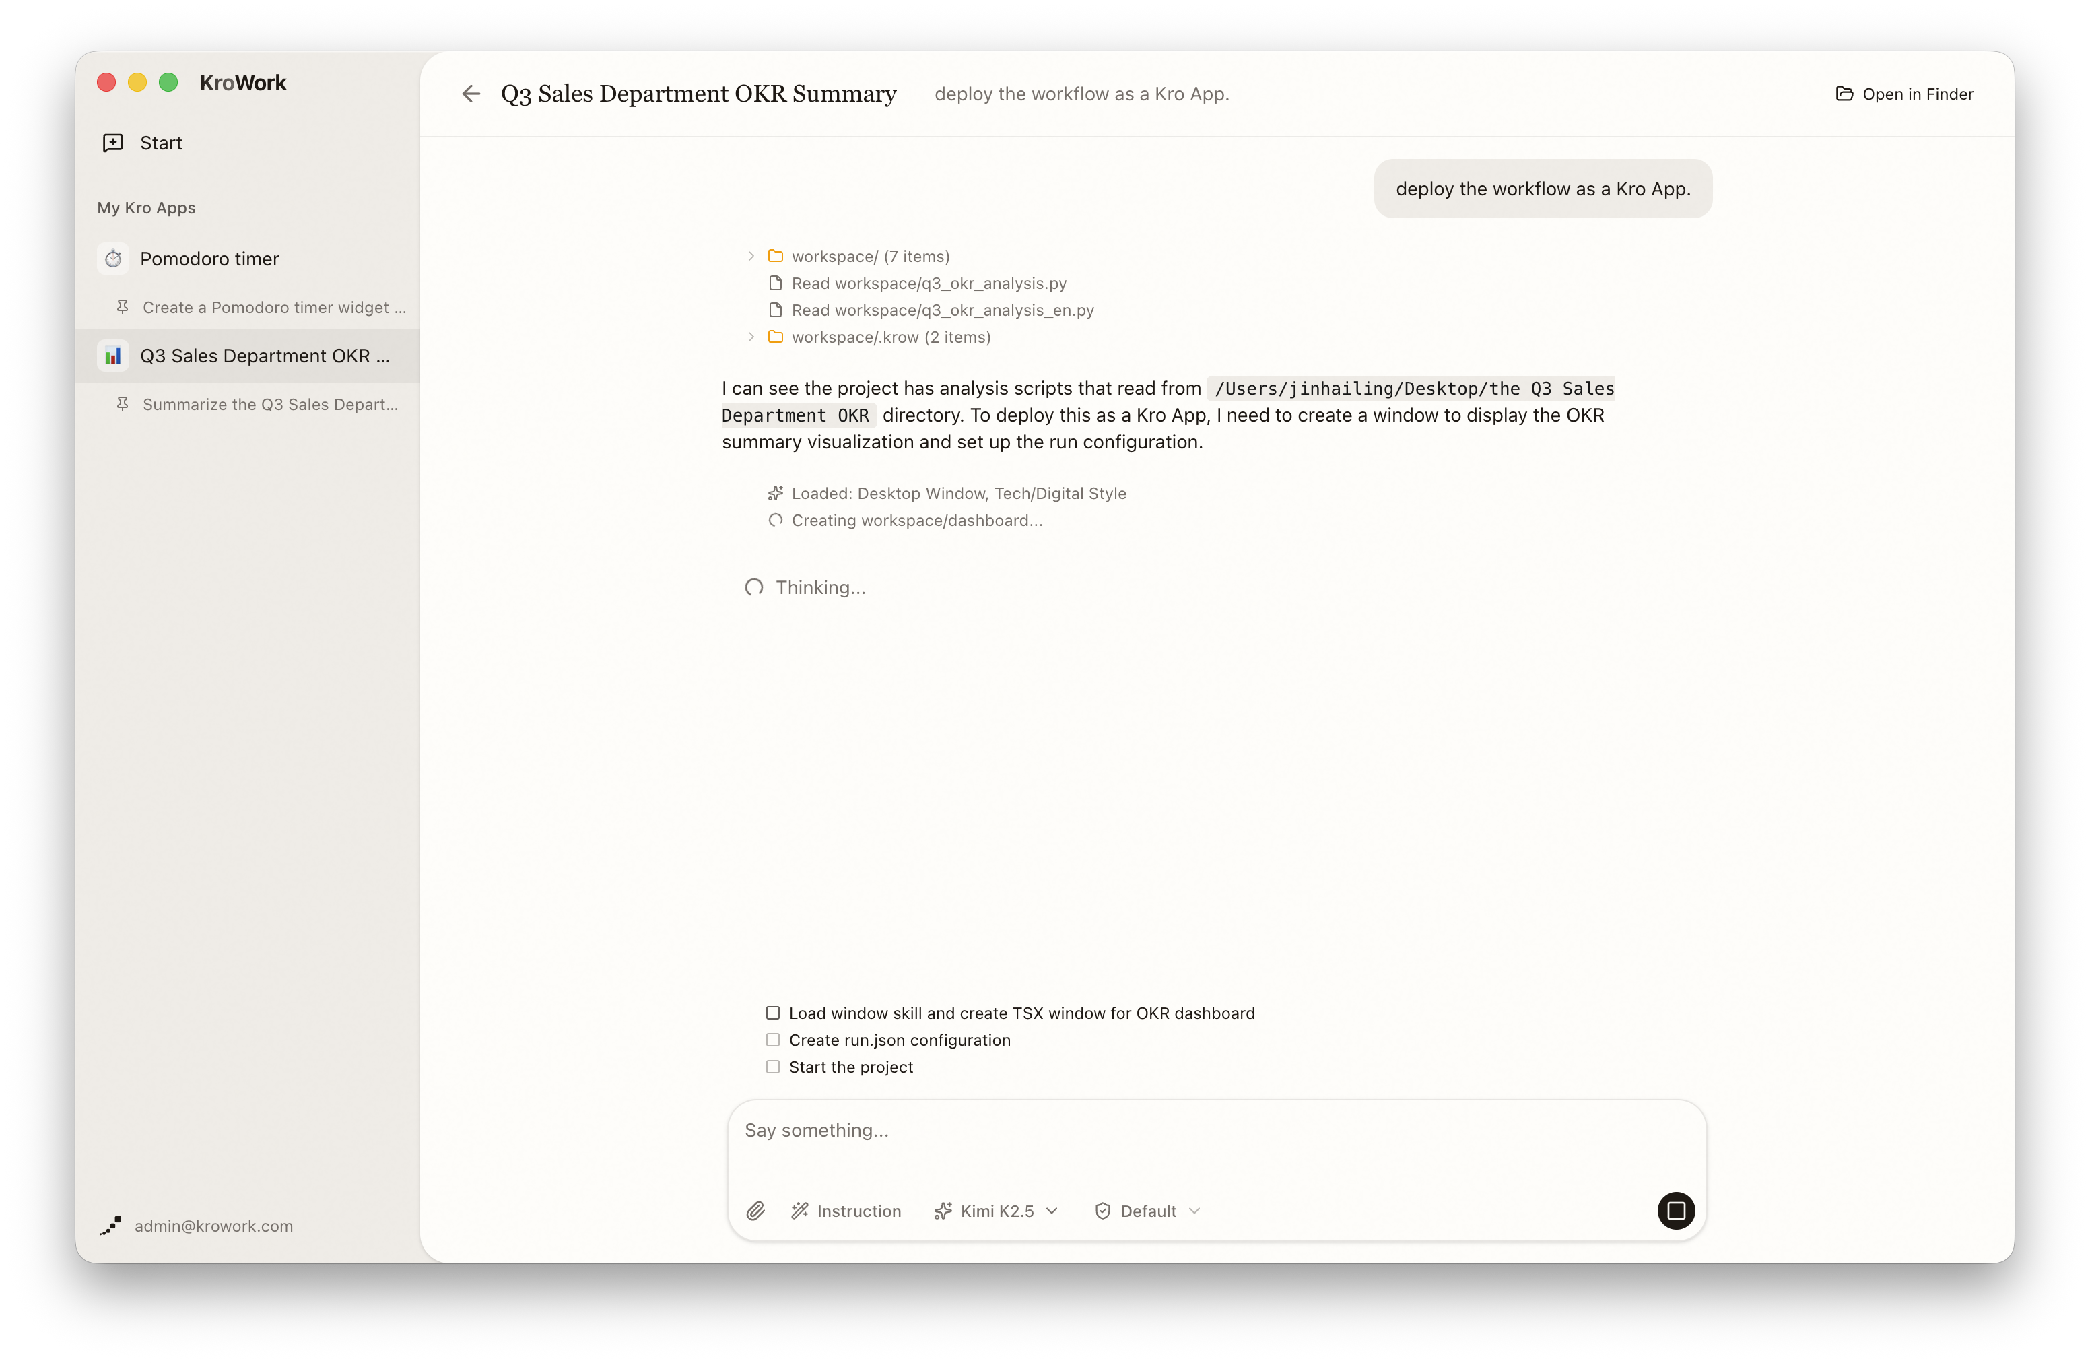This screenshot has width=2090, height=1363.
Task: Expand the workspace/.krow (2 items) chevron
Action: click(751, 337)
